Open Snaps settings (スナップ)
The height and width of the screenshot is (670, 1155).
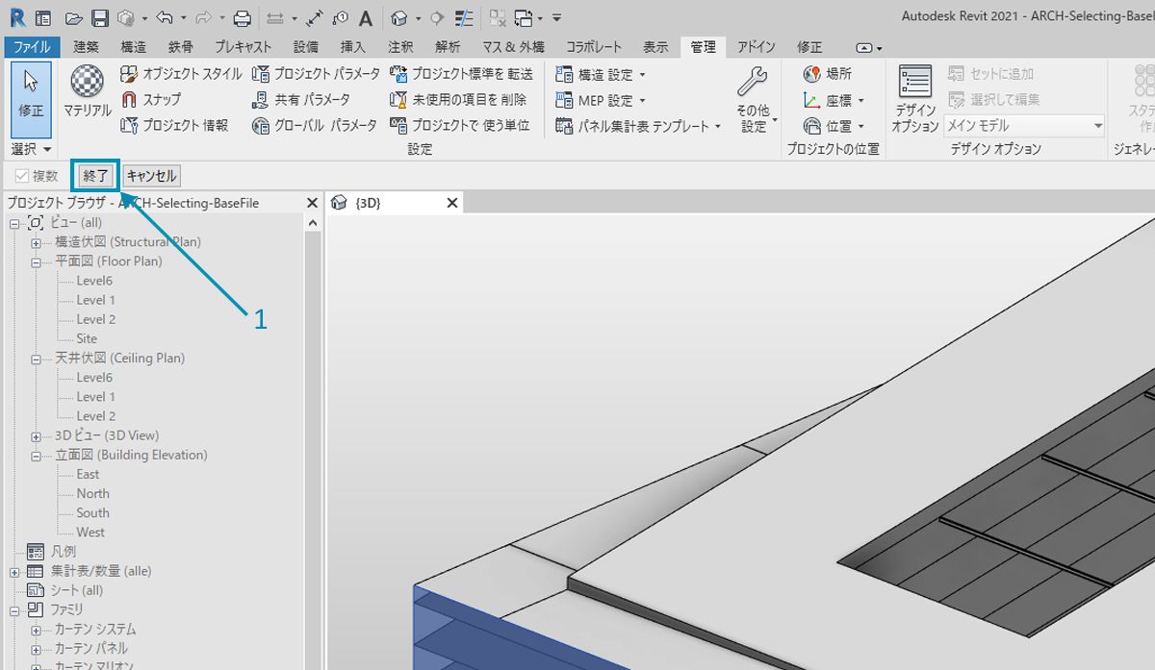click(x=151, y=99)
